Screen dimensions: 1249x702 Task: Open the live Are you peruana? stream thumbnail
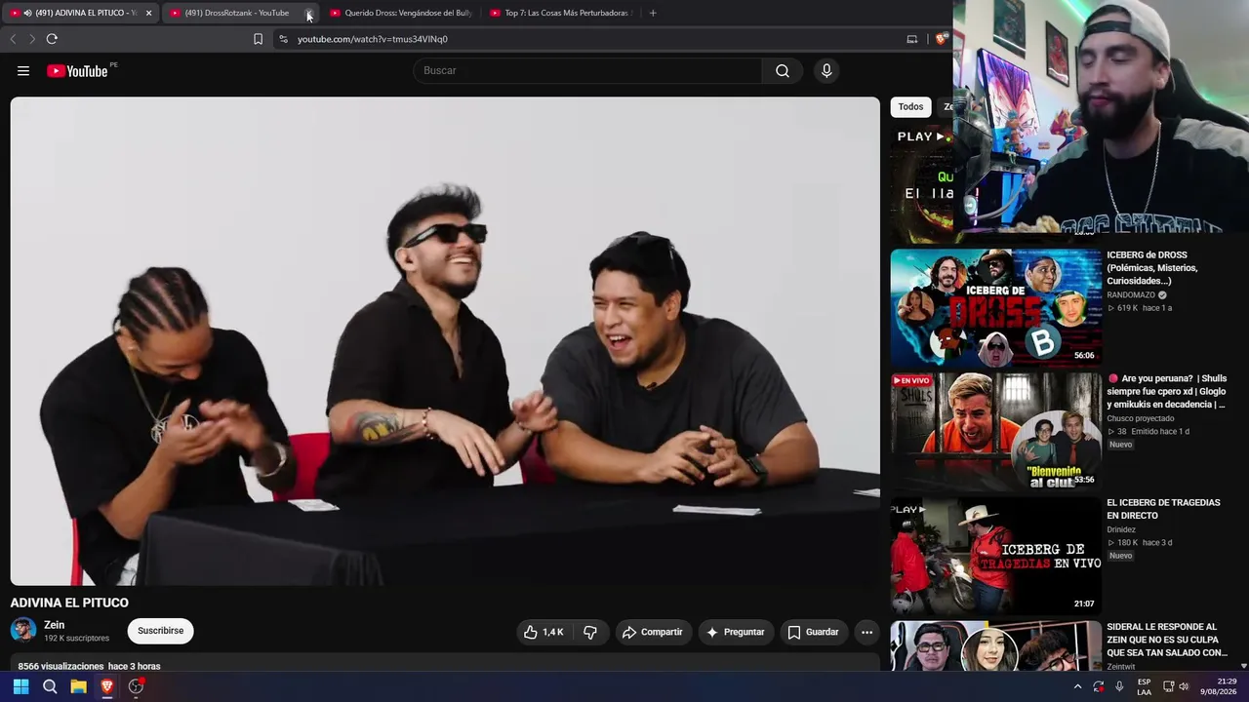[x=995, y=431]
